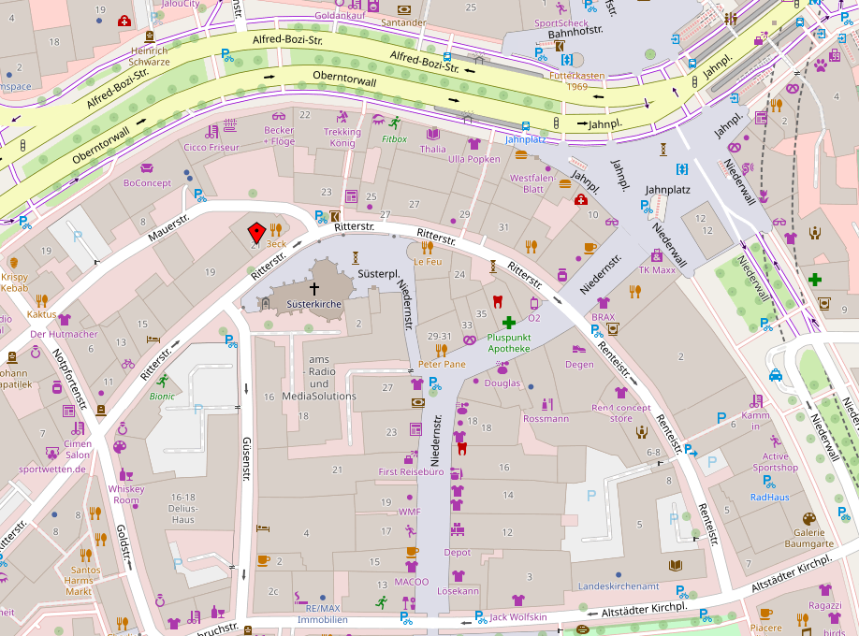Open the Krispy Kebab fast food icon
Screen dimensions: 859x636
[x=13, y=263]
